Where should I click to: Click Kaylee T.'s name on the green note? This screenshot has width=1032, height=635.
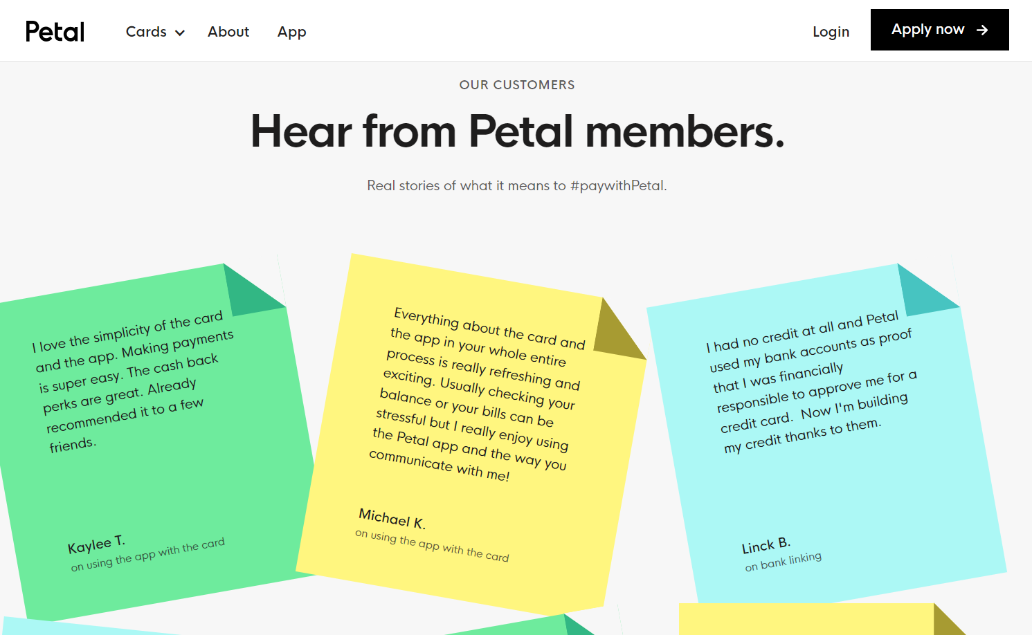(96, 544)
